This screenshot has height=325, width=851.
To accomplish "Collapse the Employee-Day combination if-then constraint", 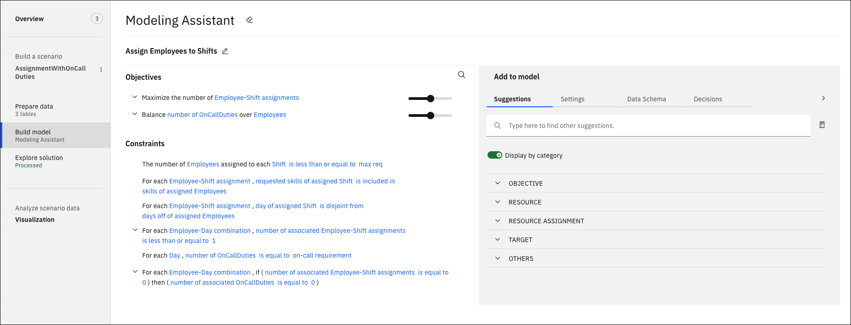I will coord(135,272).
